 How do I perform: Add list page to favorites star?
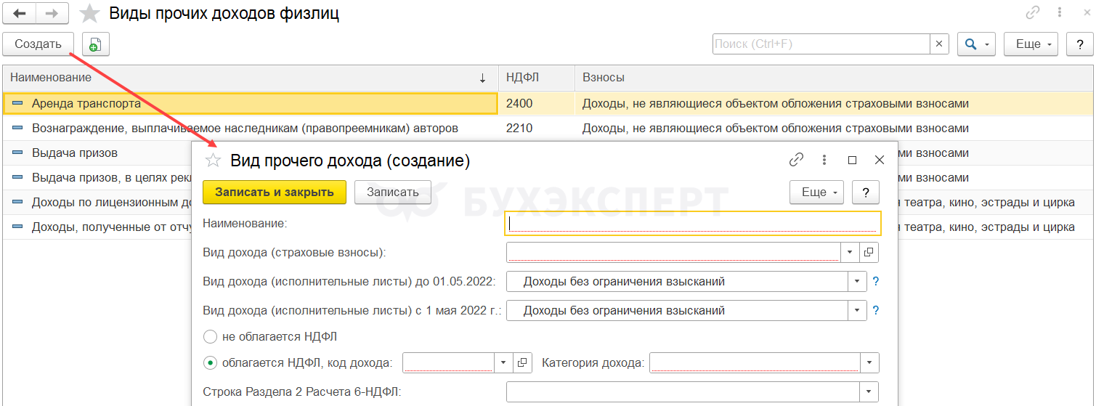(89, 14)
